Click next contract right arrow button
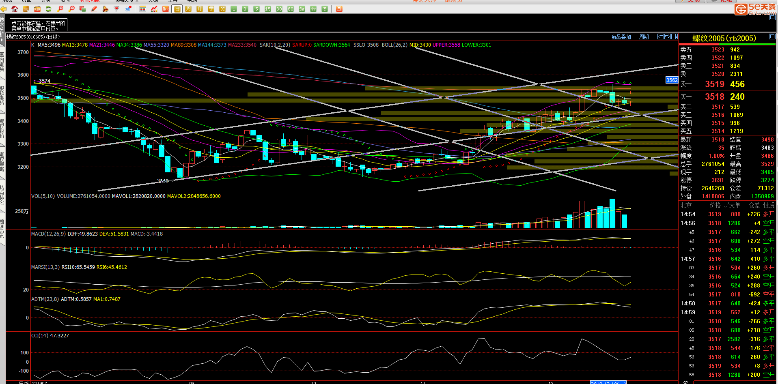This screenshot has width=778, height=384. point(668,36)
